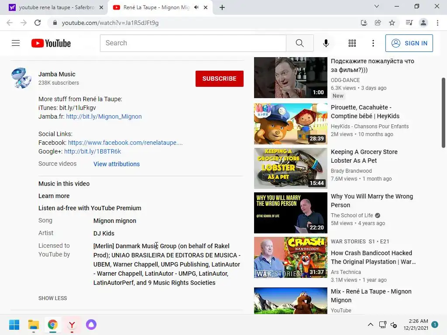
Task: Open the Google+ bit.ly/1B8TR6k link
Action: (93, 151)
